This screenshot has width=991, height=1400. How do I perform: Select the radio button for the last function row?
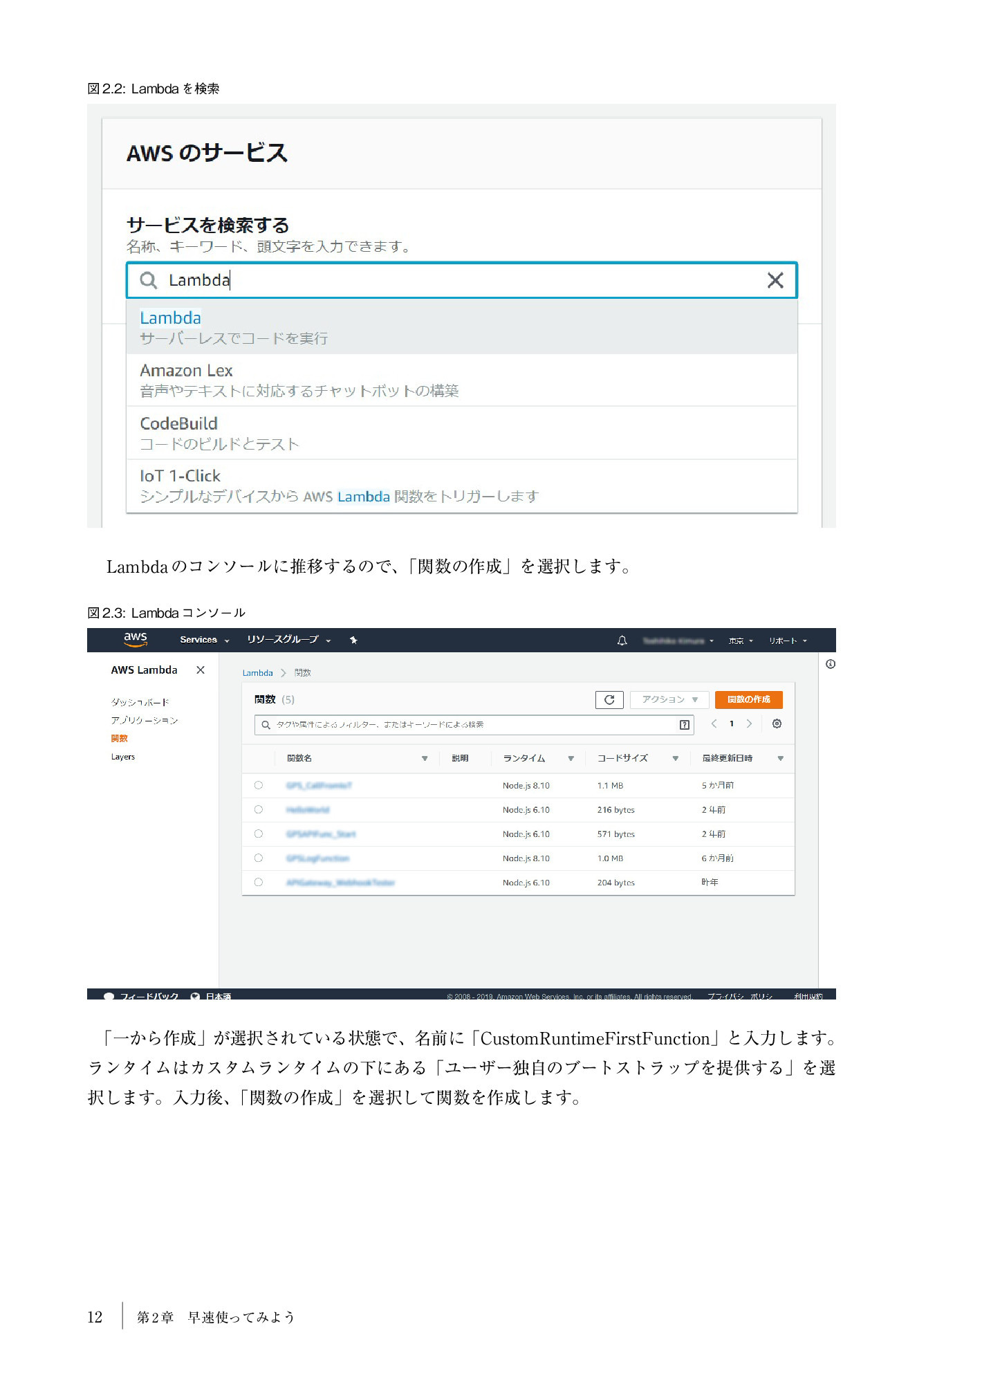pyautogui.click(x=259, y=882)
